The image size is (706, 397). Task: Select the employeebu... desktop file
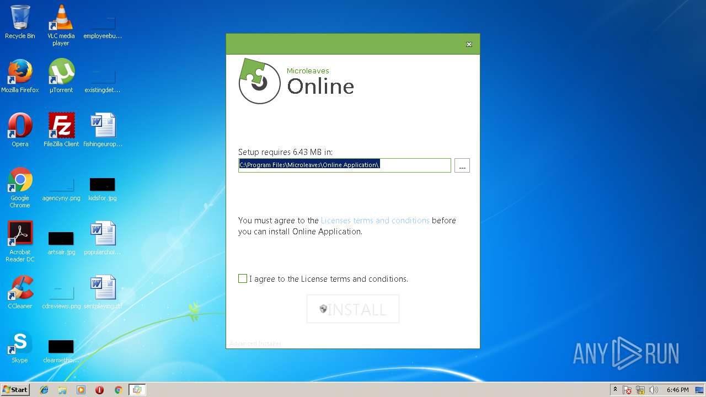click(103, 25)
